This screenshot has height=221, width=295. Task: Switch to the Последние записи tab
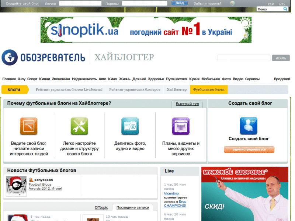click(x=133, y=207)
